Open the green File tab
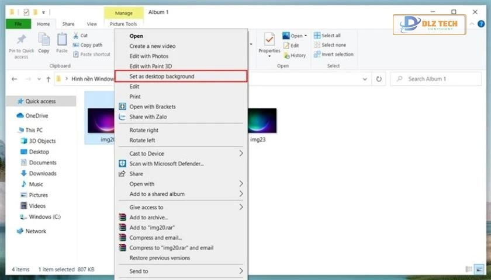 18,24
